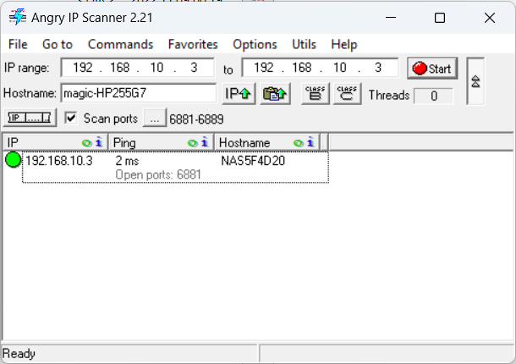Image resolution: width=516 pixels, height=364 pixels.
Task: Click the IP range mode toggle button
Action: click(x=30, y=118)
